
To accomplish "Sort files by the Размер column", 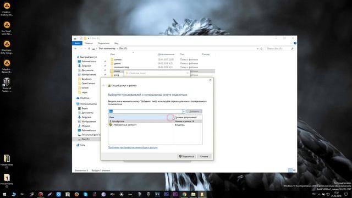I will [x=206, y=54].
